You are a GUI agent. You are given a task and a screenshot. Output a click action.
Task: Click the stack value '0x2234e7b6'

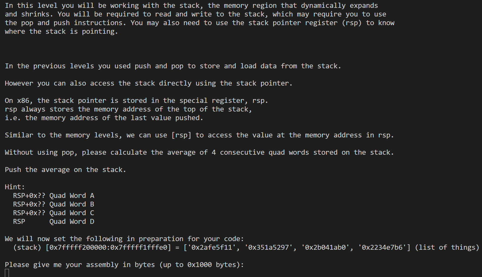pos(382,248)
